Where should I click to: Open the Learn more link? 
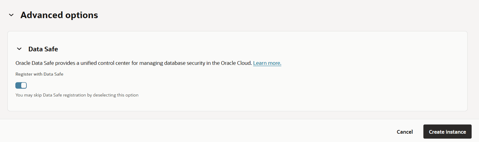click(267, 63)
